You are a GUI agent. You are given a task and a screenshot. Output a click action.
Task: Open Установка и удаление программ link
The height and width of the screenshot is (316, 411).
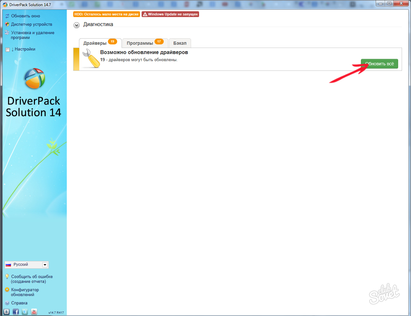pos(33,35)
